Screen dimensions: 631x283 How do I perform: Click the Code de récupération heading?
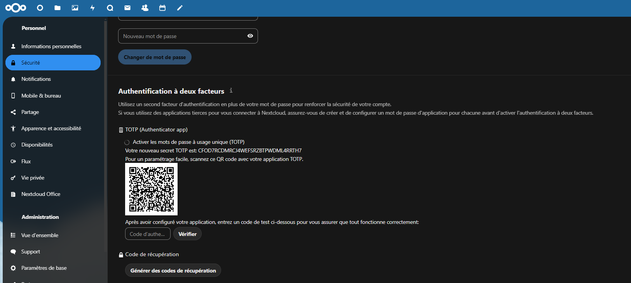coord(152,254)
